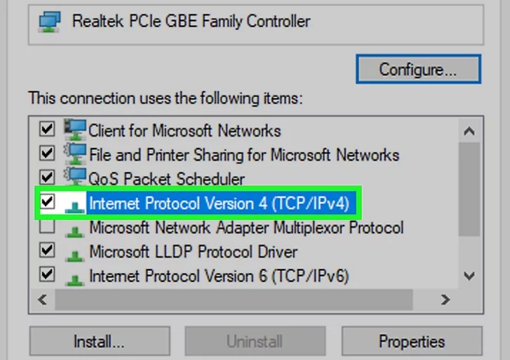Enable Microsoft Network Adapter Multiplexor Protocol checkbox
Viewport: 510px width, 360px height.
tap(47, 226)
